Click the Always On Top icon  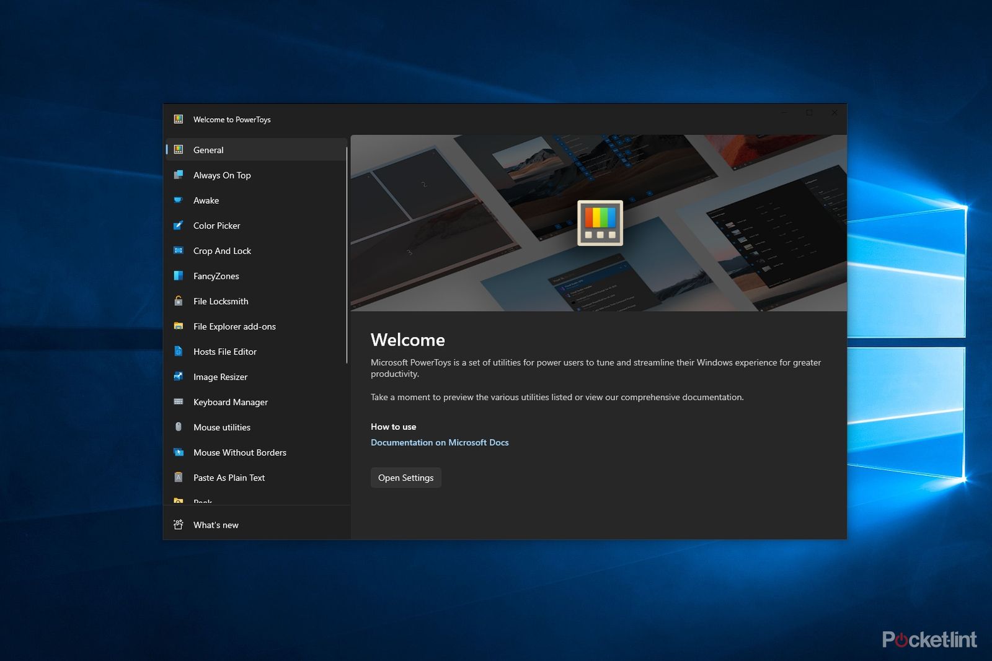point(179,175)
